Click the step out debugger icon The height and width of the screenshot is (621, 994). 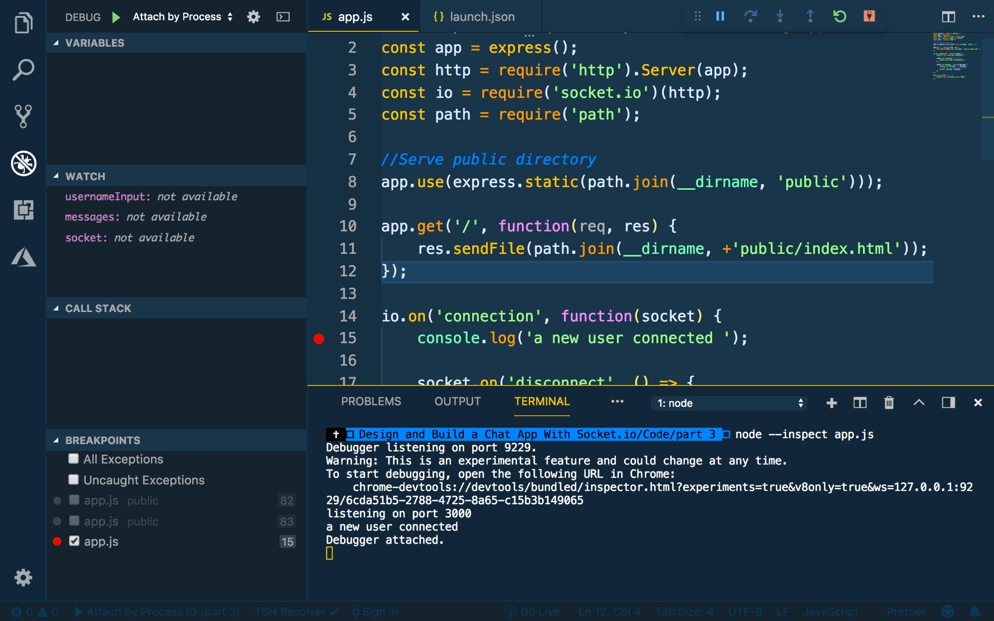(x=810, y=16)
